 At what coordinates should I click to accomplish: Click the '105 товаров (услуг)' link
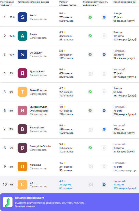coord(125,188)
